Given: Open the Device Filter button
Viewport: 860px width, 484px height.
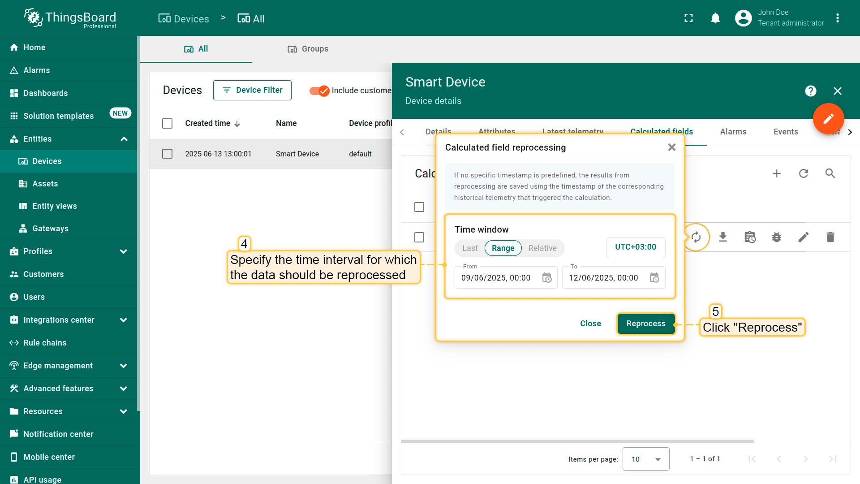Looking at the screenshot, I should [252, 90].
